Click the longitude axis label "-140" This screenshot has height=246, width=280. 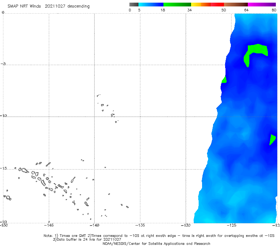94,225
